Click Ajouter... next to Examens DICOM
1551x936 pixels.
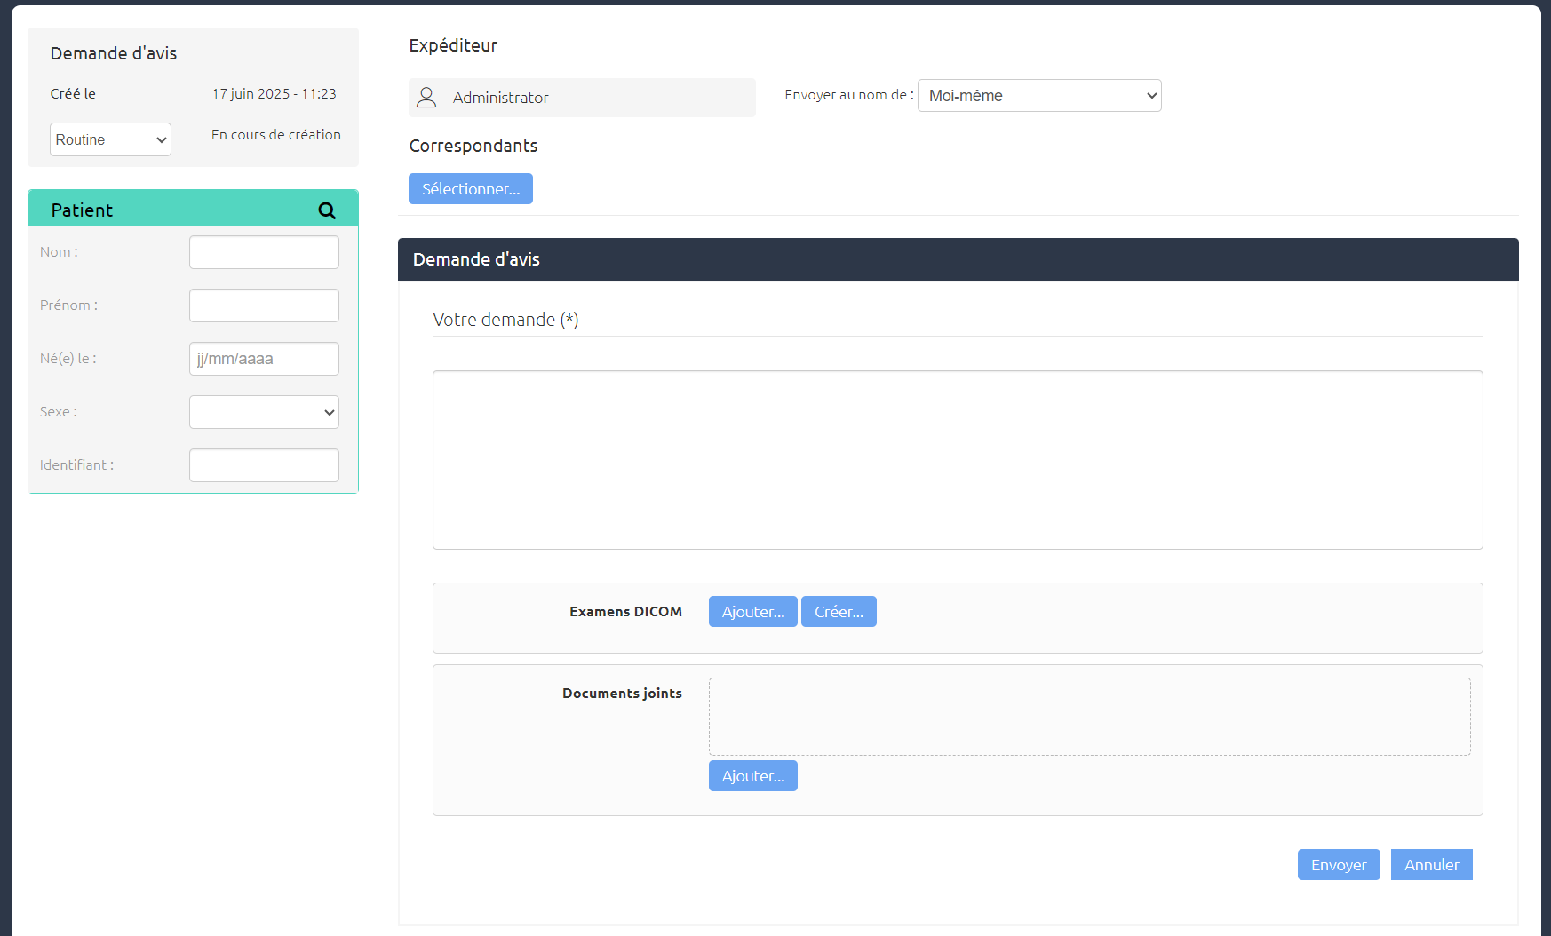[x=753, y=612]
